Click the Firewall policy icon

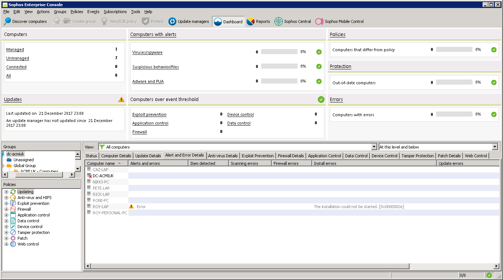tap(13, 209)
